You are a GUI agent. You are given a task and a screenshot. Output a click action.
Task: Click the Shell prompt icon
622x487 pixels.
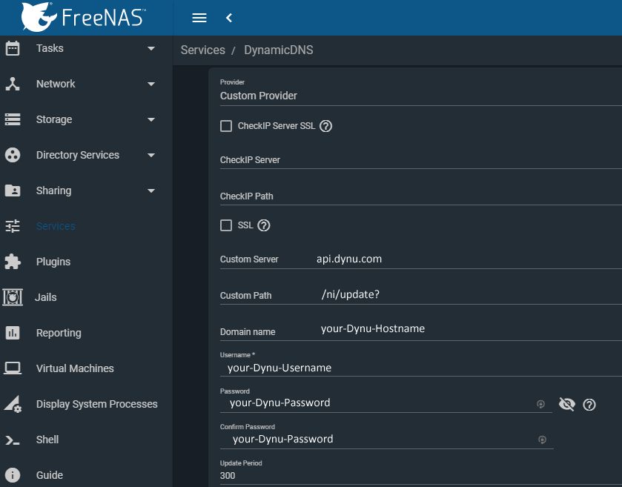(13, 440)
